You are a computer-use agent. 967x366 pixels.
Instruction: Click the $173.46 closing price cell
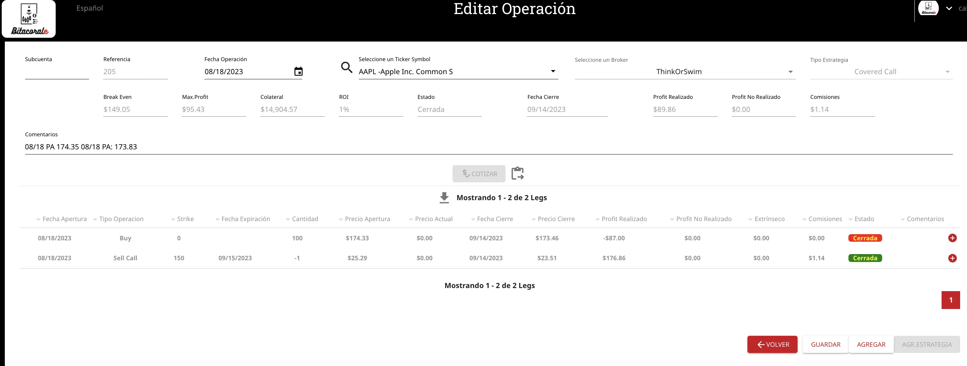pyautogui.click(x=547, y=238)
